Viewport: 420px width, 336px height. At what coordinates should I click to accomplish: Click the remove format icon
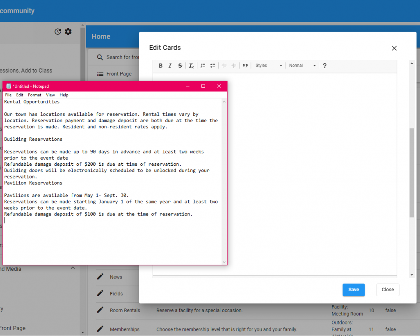[191, 66]
